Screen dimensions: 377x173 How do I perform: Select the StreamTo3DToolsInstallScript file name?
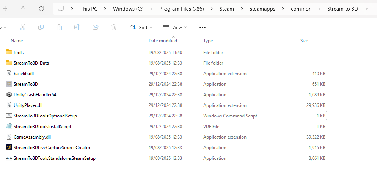coord(42,127)
